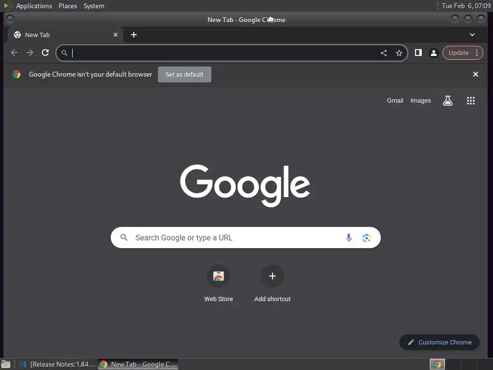Open the Gmail link
Viewport: 493px width, 370px height.
tap(395, 101)
